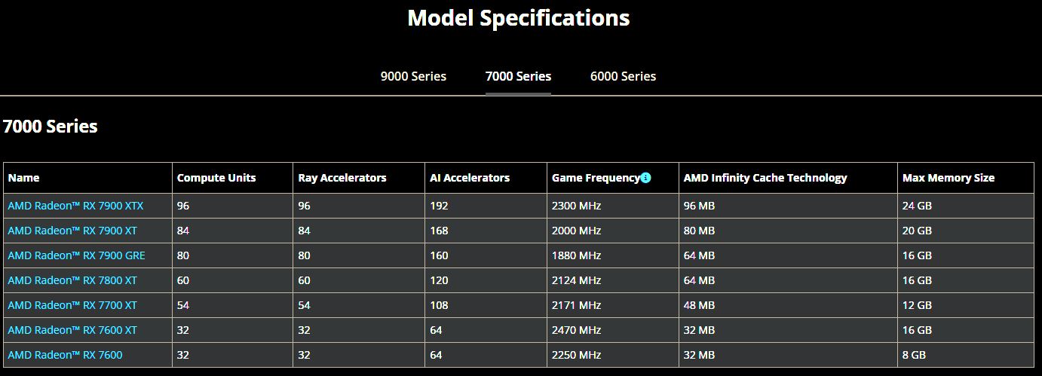Click the Game Frequency info icon
Viewport: 1042px width, 376px height.
[x=645, y=178]
